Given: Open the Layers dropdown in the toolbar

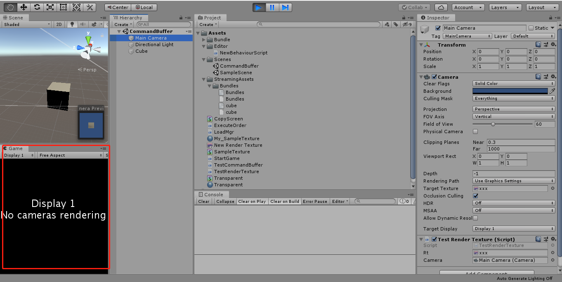Looking at the screenshot, I should point(505,7).
